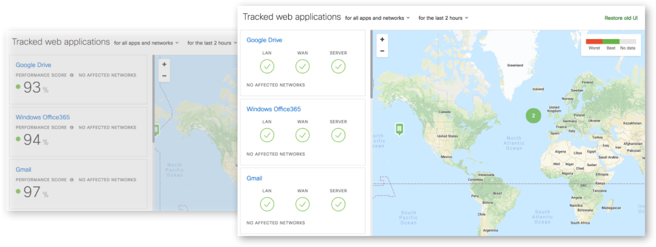Click the Google Drive SERVER check icon
This screenshot has width=656, height=247.
pyautogui.click(x=338, y=67)
